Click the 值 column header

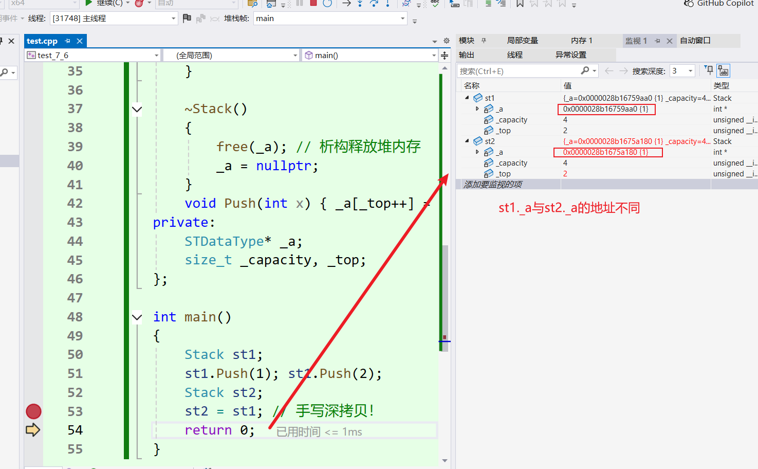(x=636, y=85)
